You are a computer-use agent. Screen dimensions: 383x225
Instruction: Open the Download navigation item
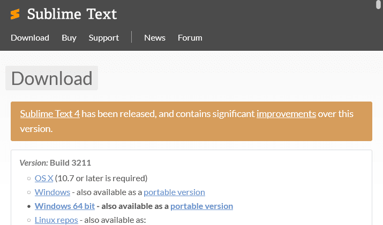point(30,37)
